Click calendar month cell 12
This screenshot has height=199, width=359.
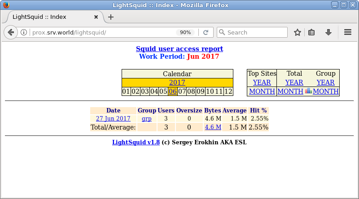[228, 91]
